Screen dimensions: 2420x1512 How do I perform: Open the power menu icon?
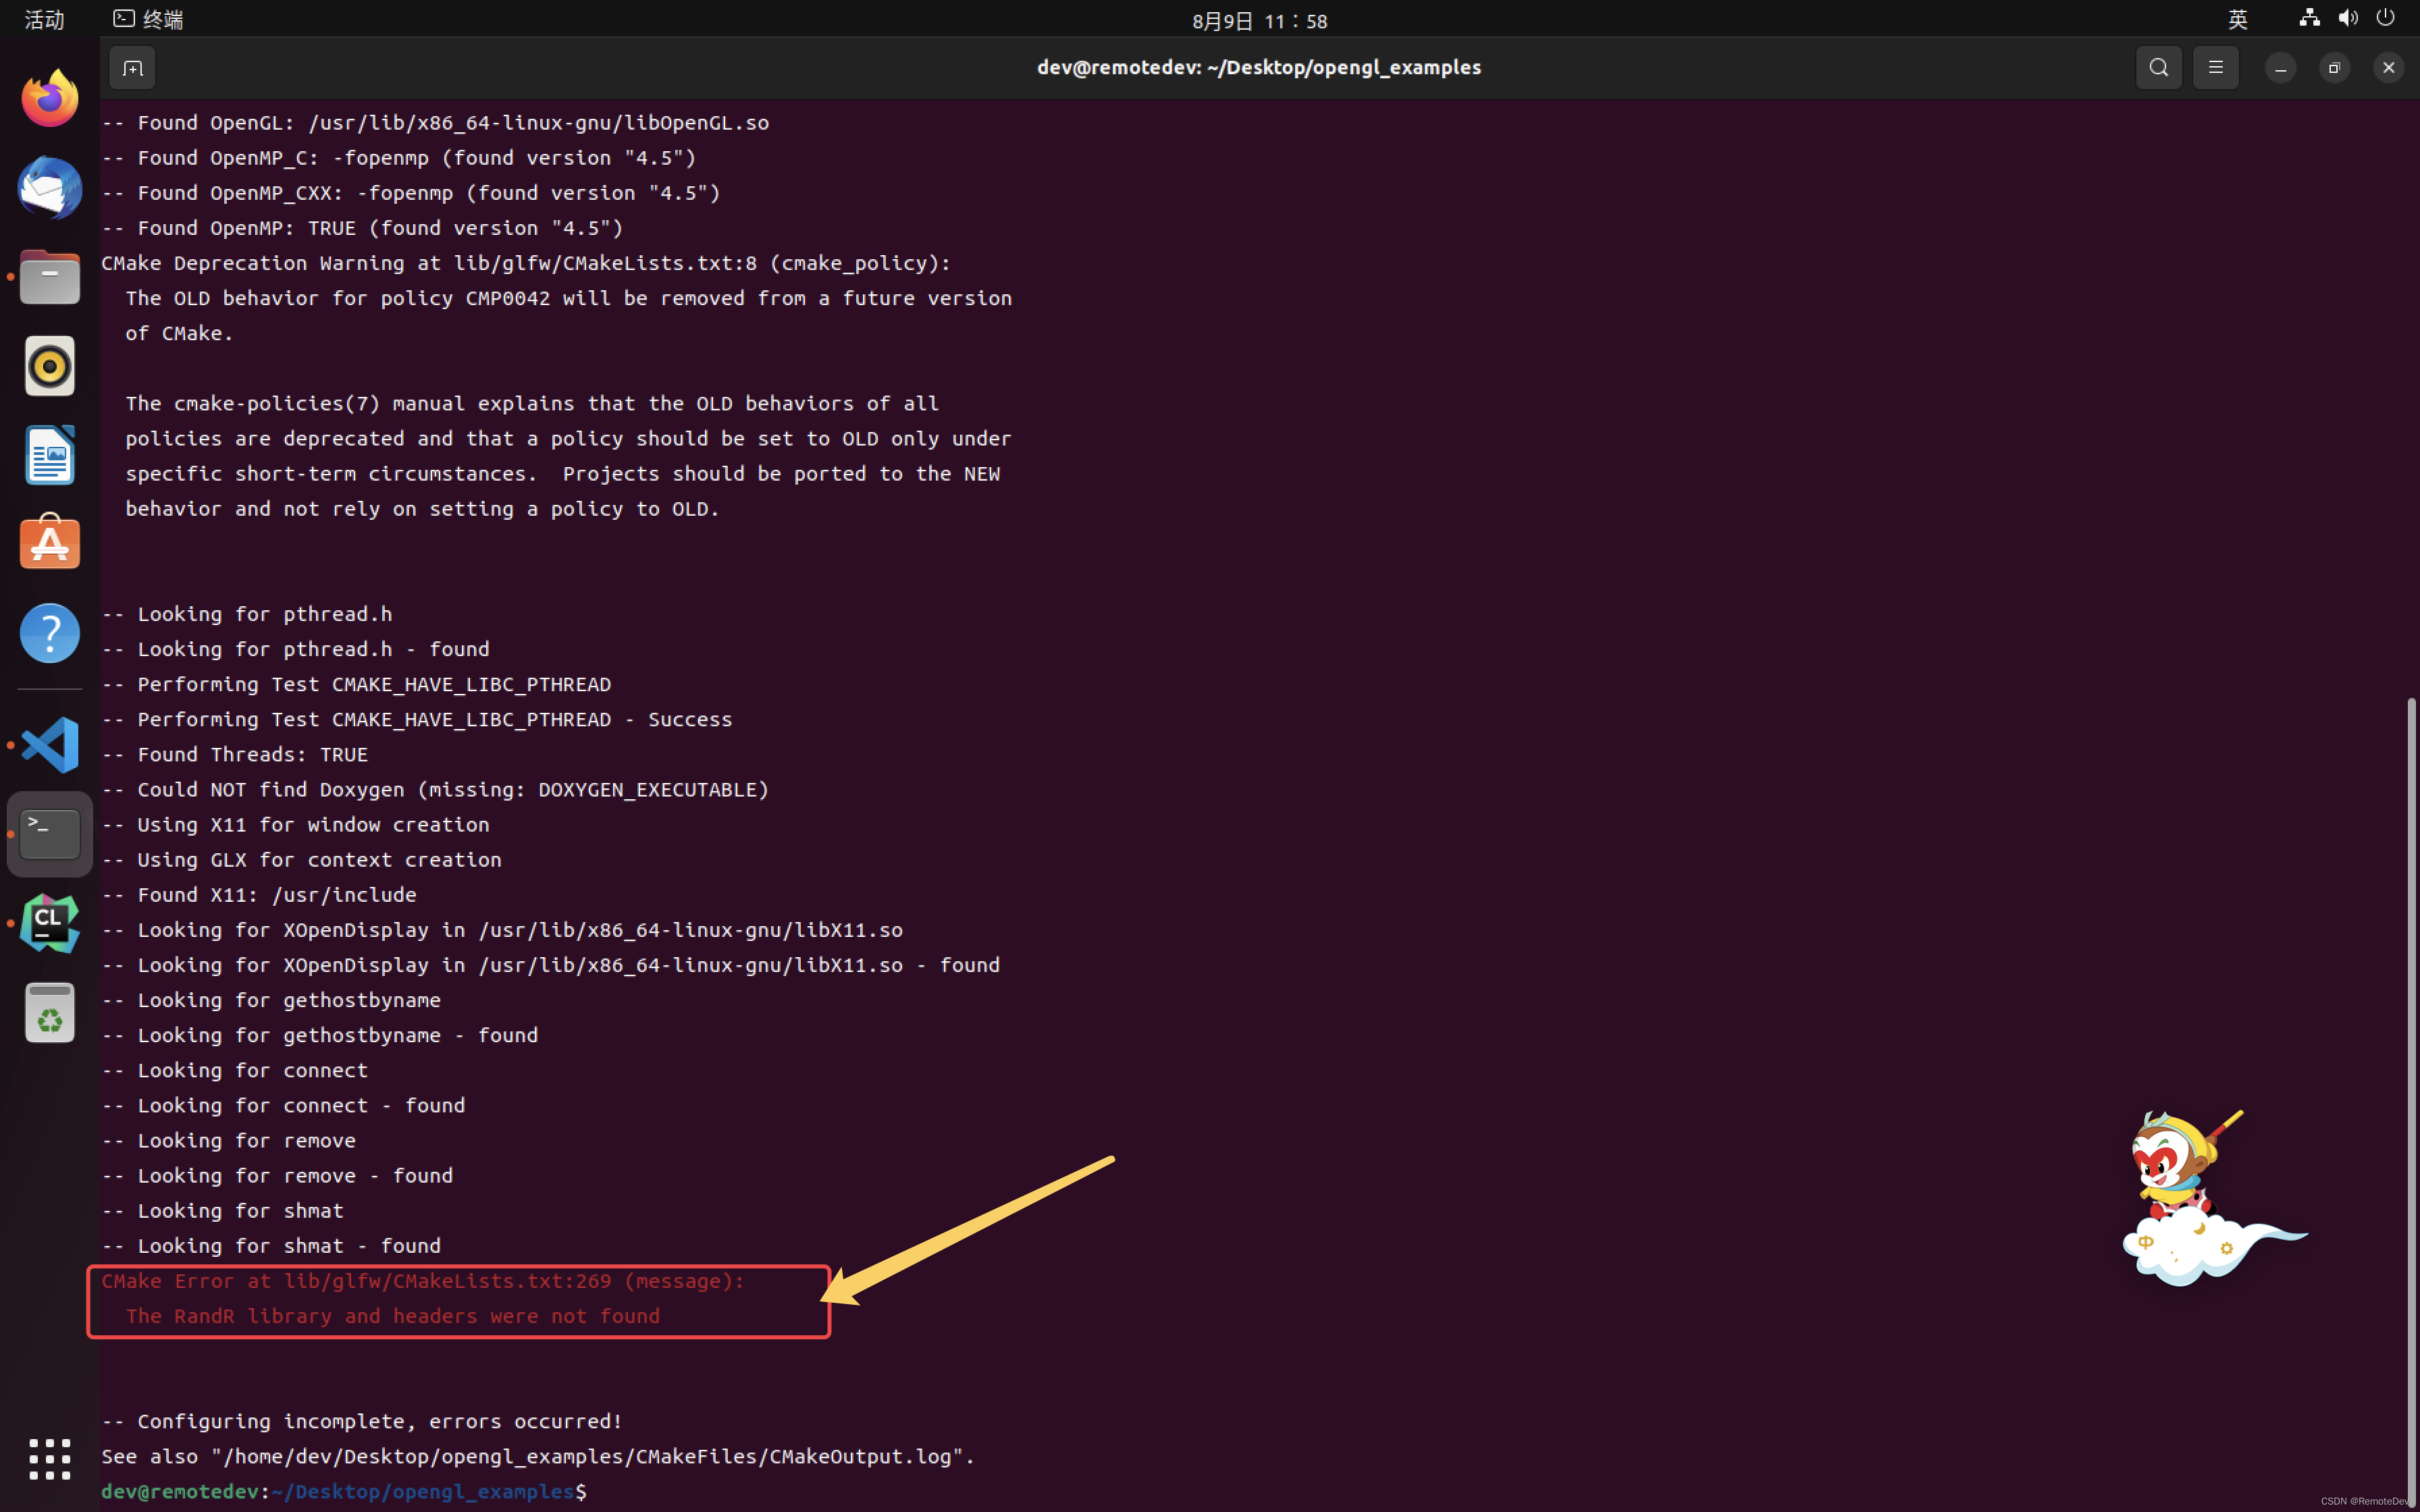pyautogui.click(x=2386, y=18)
